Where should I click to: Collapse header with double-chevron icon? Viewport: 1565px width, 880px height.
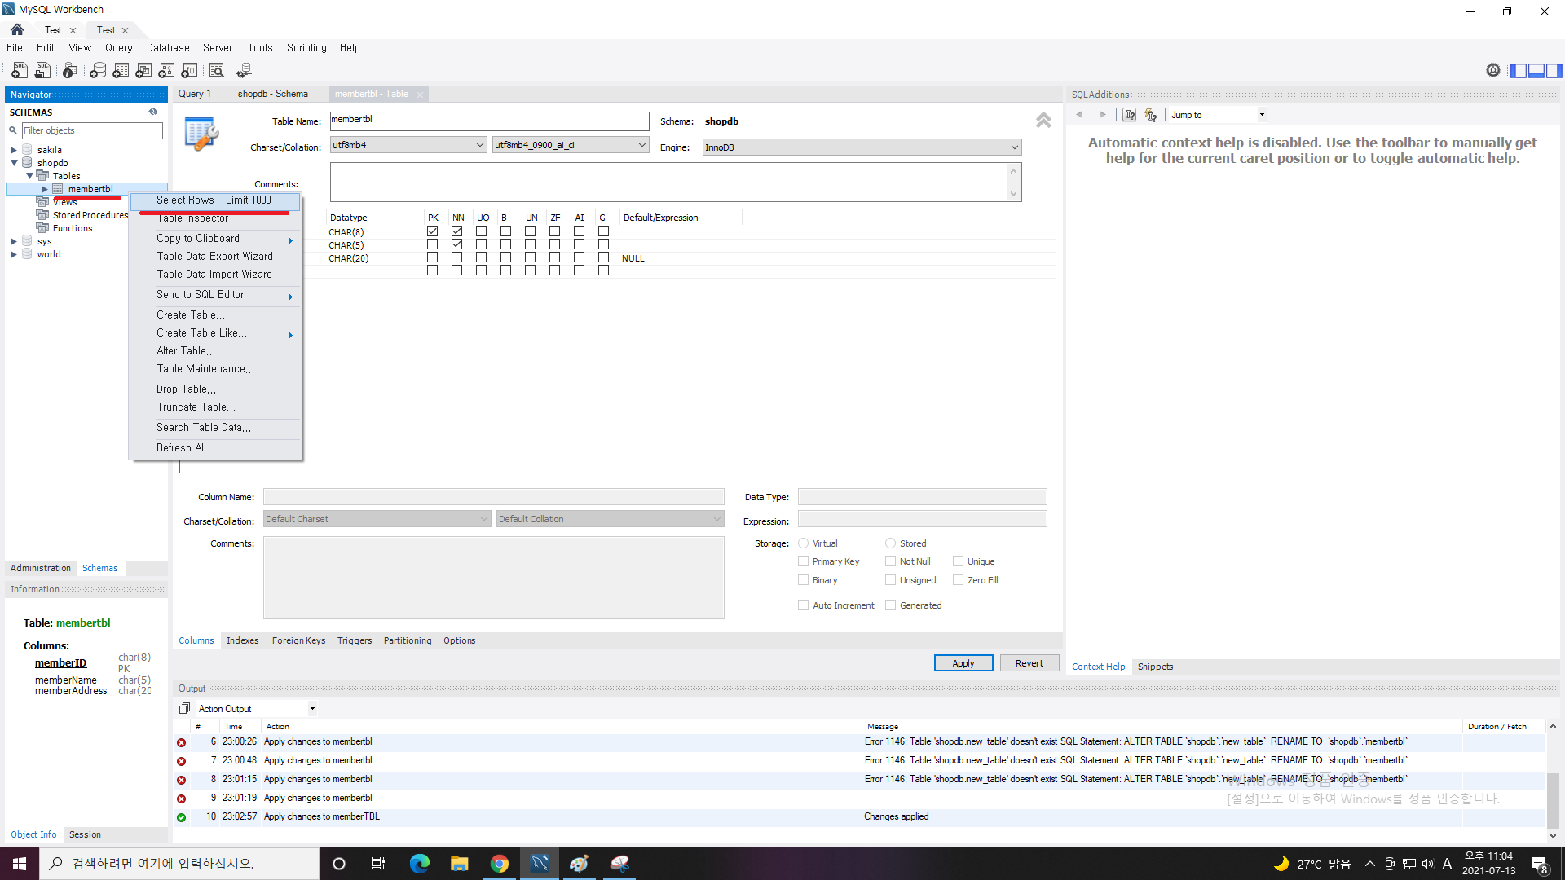tap(1043, 121)
